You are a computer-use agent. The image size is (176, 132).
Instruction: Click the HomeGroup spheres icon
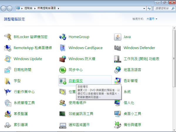tap(63, 37)
